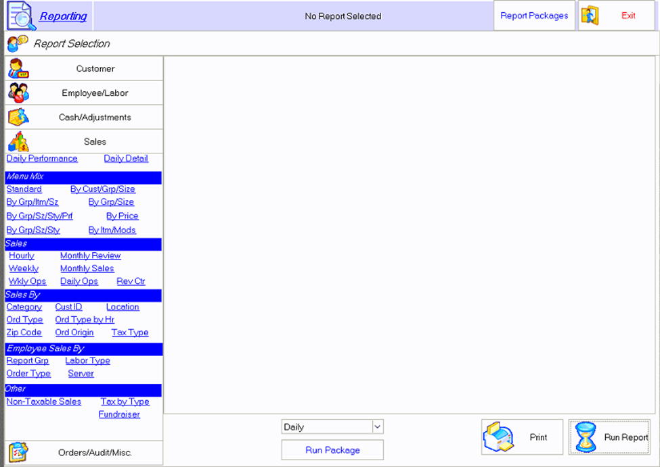This screenshot has width=660, height=467.
Task: Click the Other section header
Action: point(83,390)
